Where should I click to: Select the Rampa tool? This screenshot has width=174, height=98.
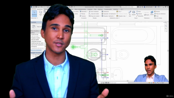82,14
